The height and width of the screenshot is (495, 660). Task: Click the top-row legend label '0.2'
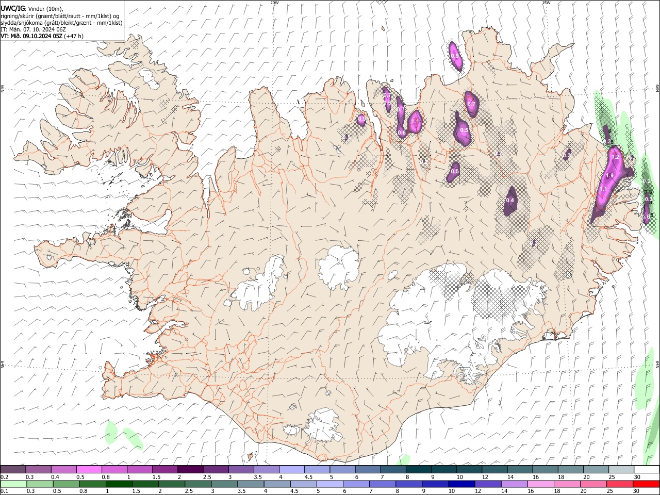point(4,477)
